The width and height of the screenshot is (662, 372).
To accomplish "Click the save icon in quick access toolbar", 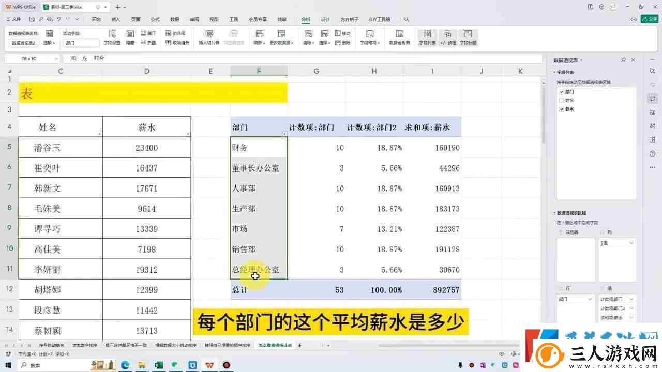I will click(32, 19).
